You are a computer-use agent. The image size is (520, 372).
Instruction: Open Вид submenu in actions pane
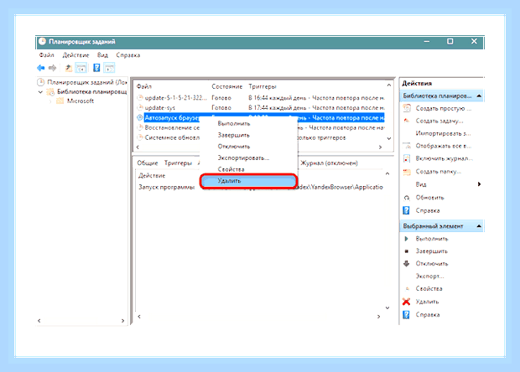point(449,184)
